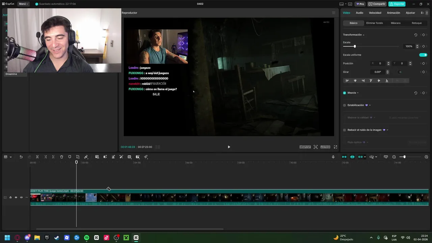Zoom in the timeline
This screenshot has height=243, width=432.
point(426,157)
